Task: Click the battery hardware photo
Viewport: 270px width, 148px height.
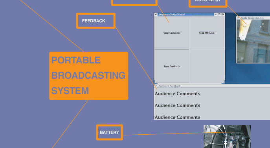Action: pyautogui.click(x=227, y=137)
